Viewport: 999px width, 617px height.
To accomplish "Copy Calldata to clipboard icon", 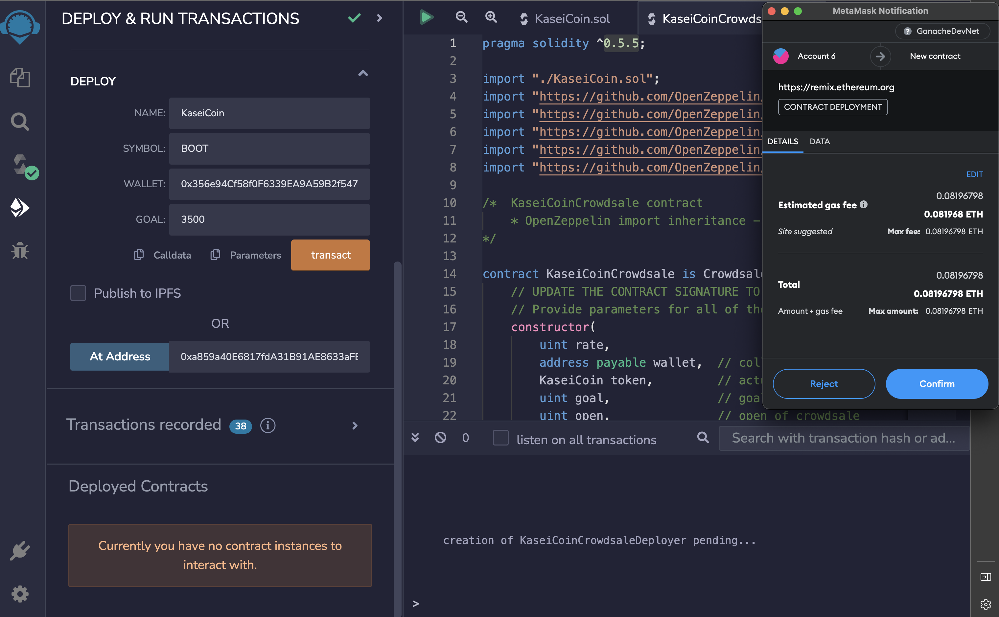I will pyautogui.click(x=139, y=255).
